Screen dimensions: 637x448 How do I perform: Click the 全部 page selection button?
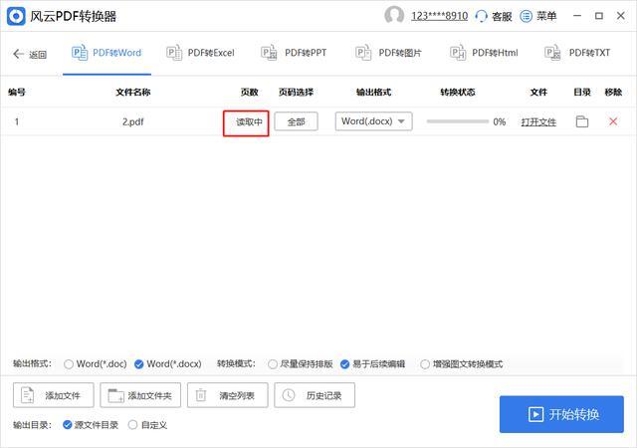(x=296, y=121)
